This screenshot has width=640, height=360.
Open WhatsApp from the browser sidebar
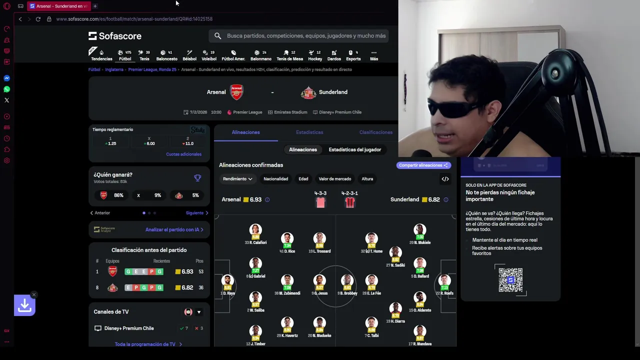[x=7, y=89]
